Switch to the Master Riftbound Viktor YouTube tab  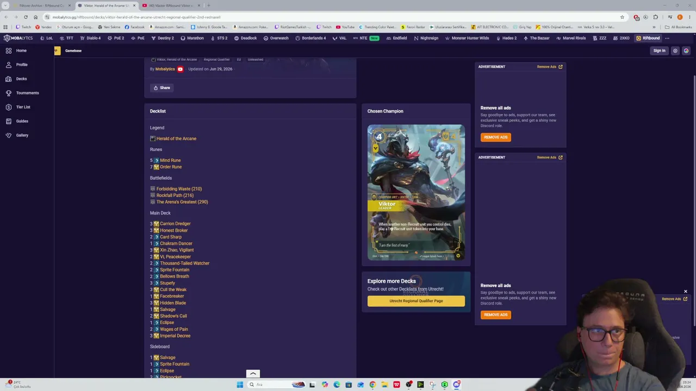(171, 5)
